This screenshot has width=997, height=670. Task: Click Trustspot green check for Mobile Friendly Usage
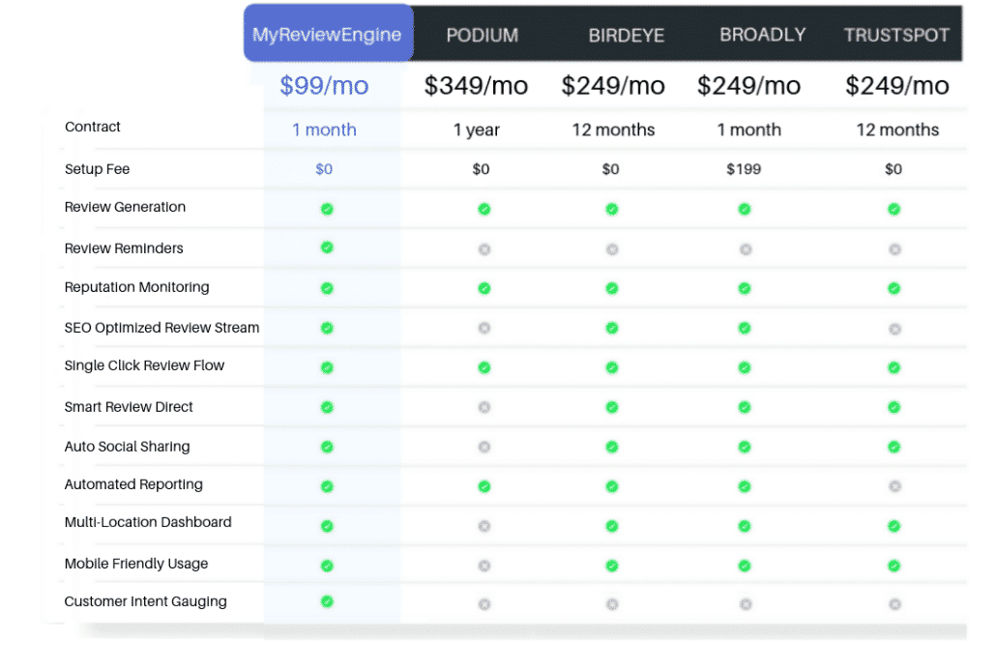click(x=894, y=566)
